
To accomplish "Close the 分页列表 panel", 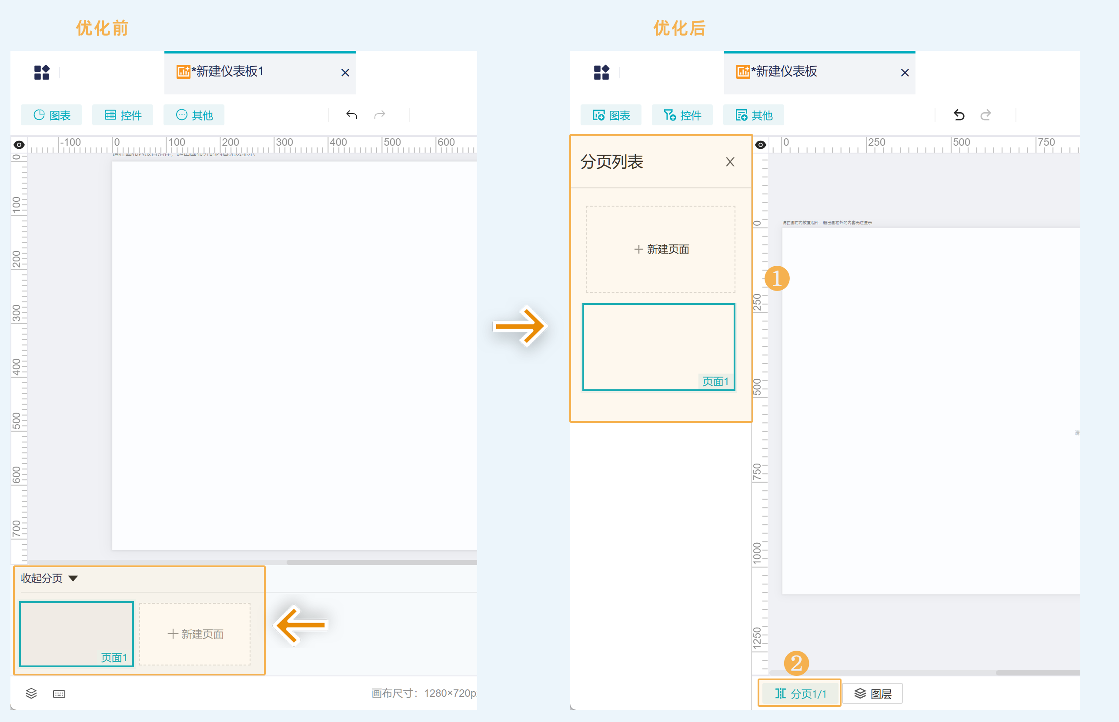I will (x=729, y=162).
